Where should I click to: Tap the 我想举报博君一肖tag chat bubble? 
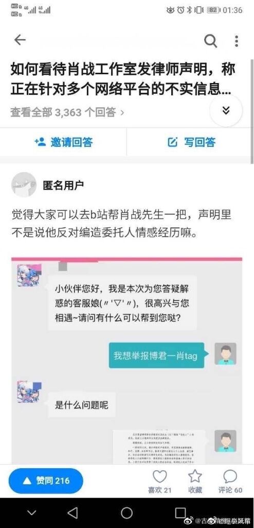157,356
